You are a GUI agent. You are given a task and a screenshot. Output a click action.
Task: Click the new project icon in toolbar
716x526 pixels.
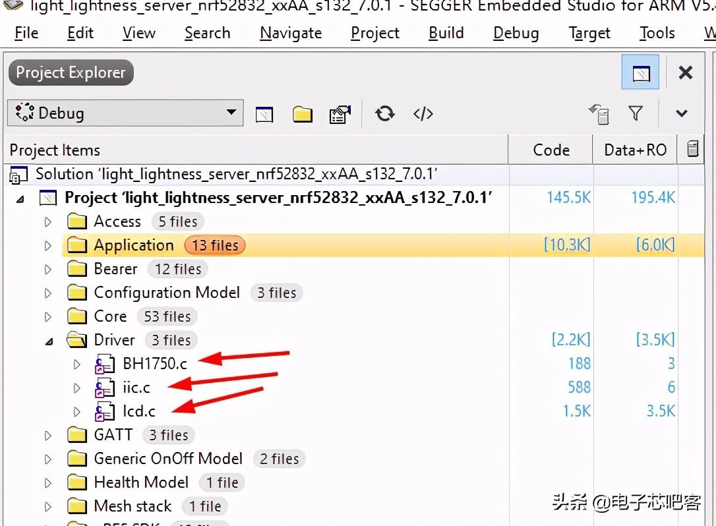point(264,113)
